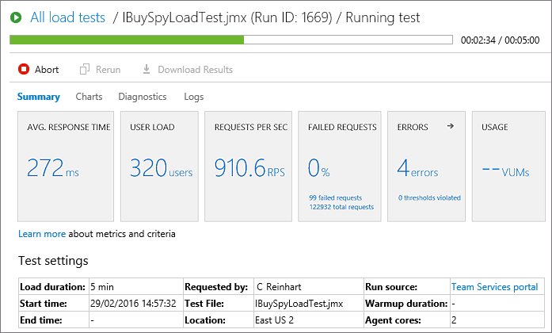Viewport: 552px width, 333px height.
Task: Click the Test settings heading
Action: (53, 261)
